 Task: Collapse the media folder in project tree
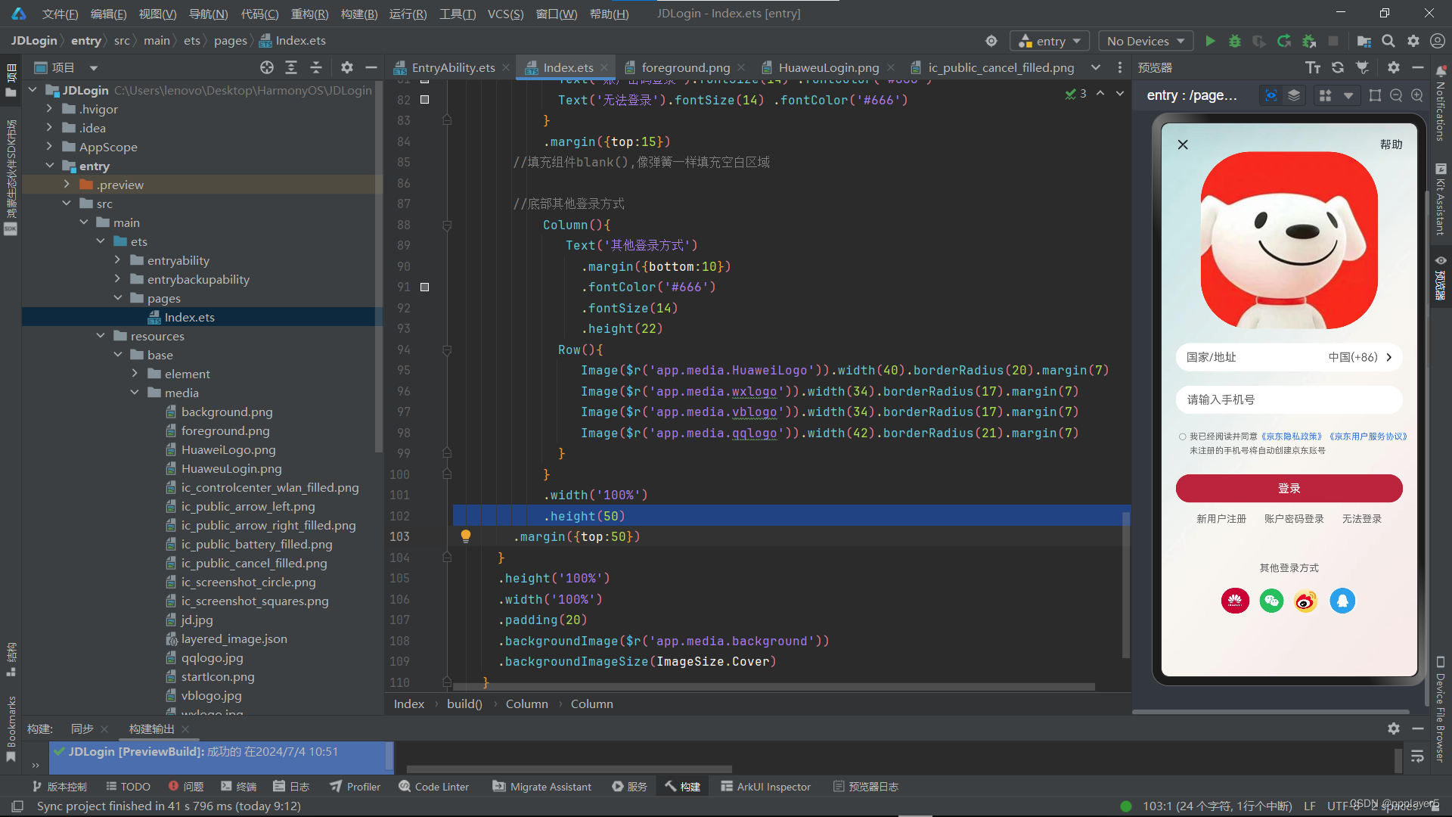coord(135,393)
